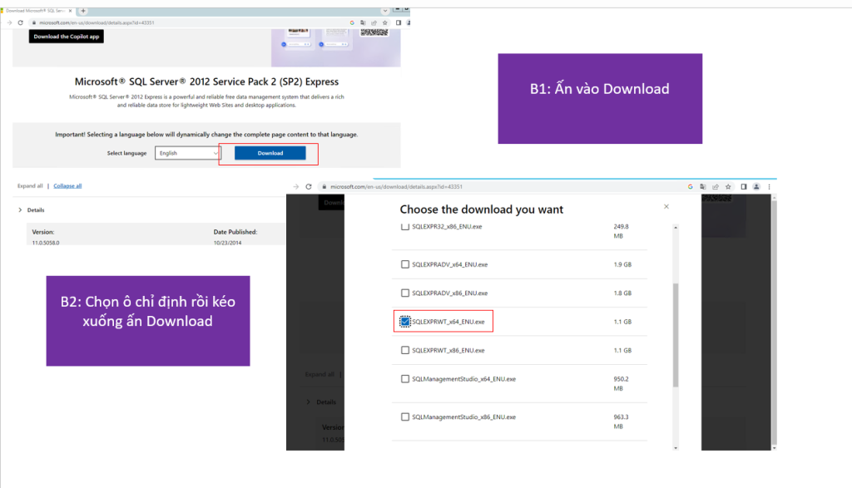Click the lower page scrollbar down arrow
The height and width of the screenshot is (488, 852).
(774, 448)
